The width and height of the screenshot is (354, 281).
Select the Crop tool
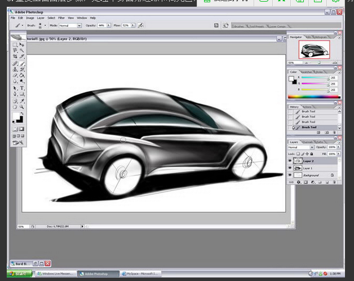coord(15,56)
